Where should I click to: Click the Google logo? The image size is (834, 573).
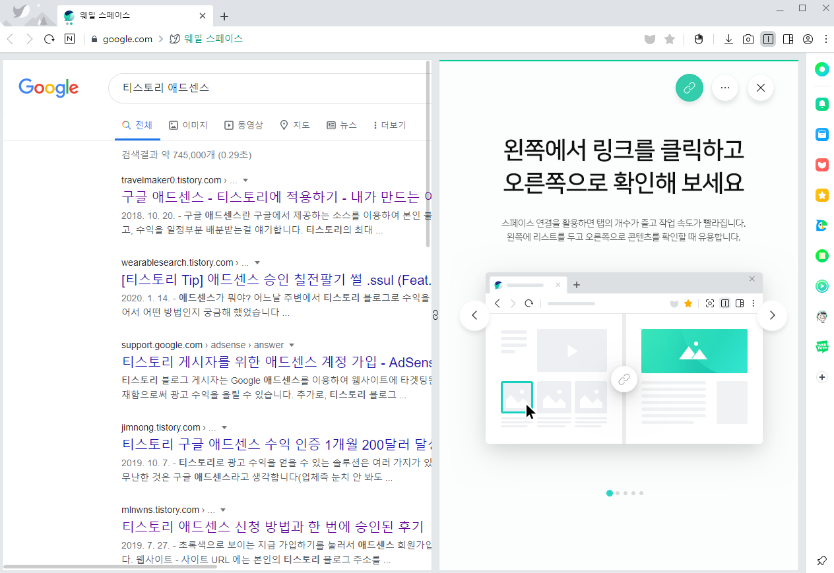point(49,88)
